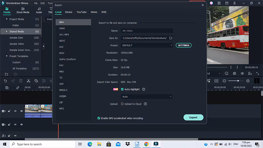Take a snapshot with camera icon
The image size is (263, 148).
click(234, 73)
